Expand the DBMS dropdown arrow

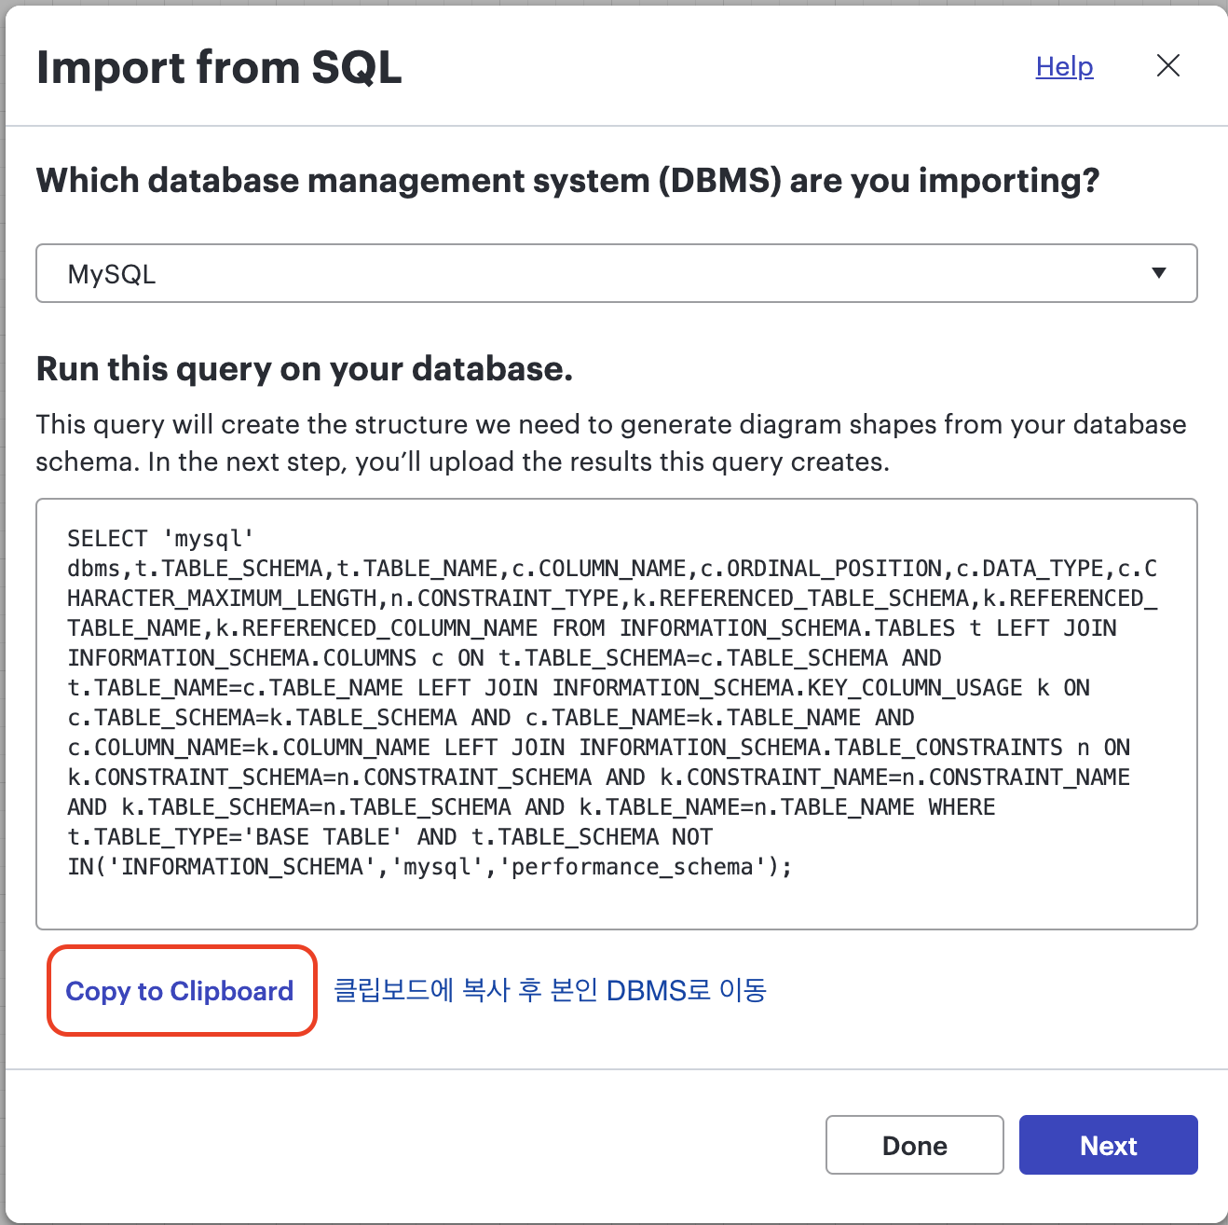point(1158,273)
